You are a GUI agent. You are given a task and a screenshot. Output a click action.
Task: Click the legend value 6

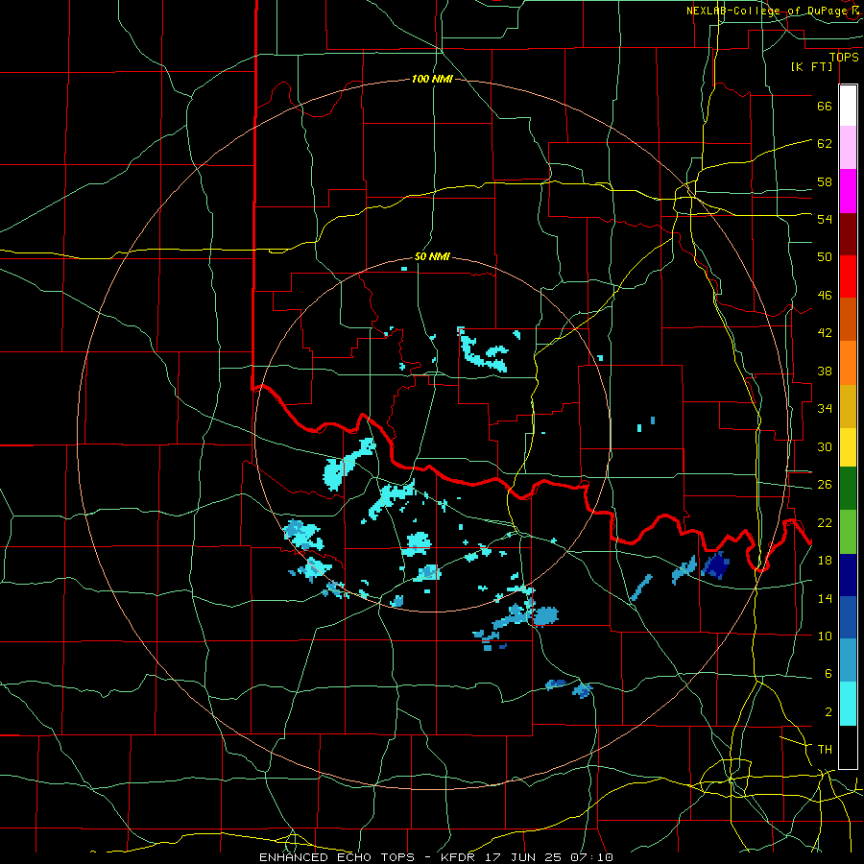click(x=828, y=673)
